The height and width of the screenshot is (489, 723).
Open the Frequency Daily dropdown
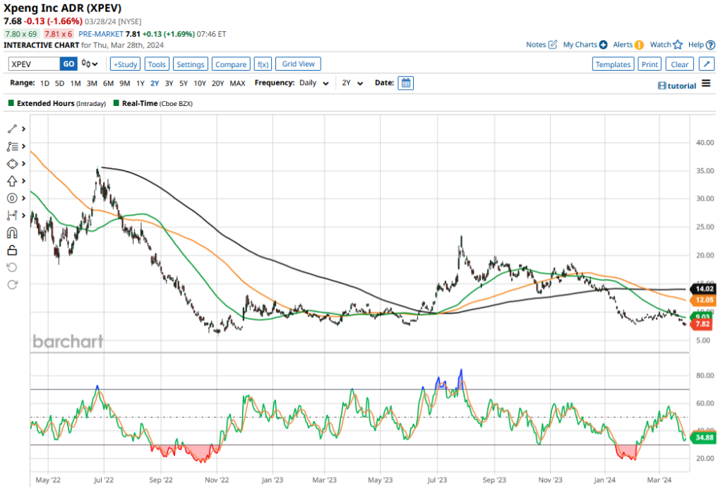pos(314,83)
